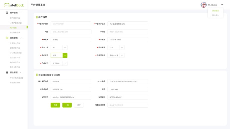The image size is (230, 129).
Task: Open the 进件方式 dropdown
Action: (x=59, y=63)
